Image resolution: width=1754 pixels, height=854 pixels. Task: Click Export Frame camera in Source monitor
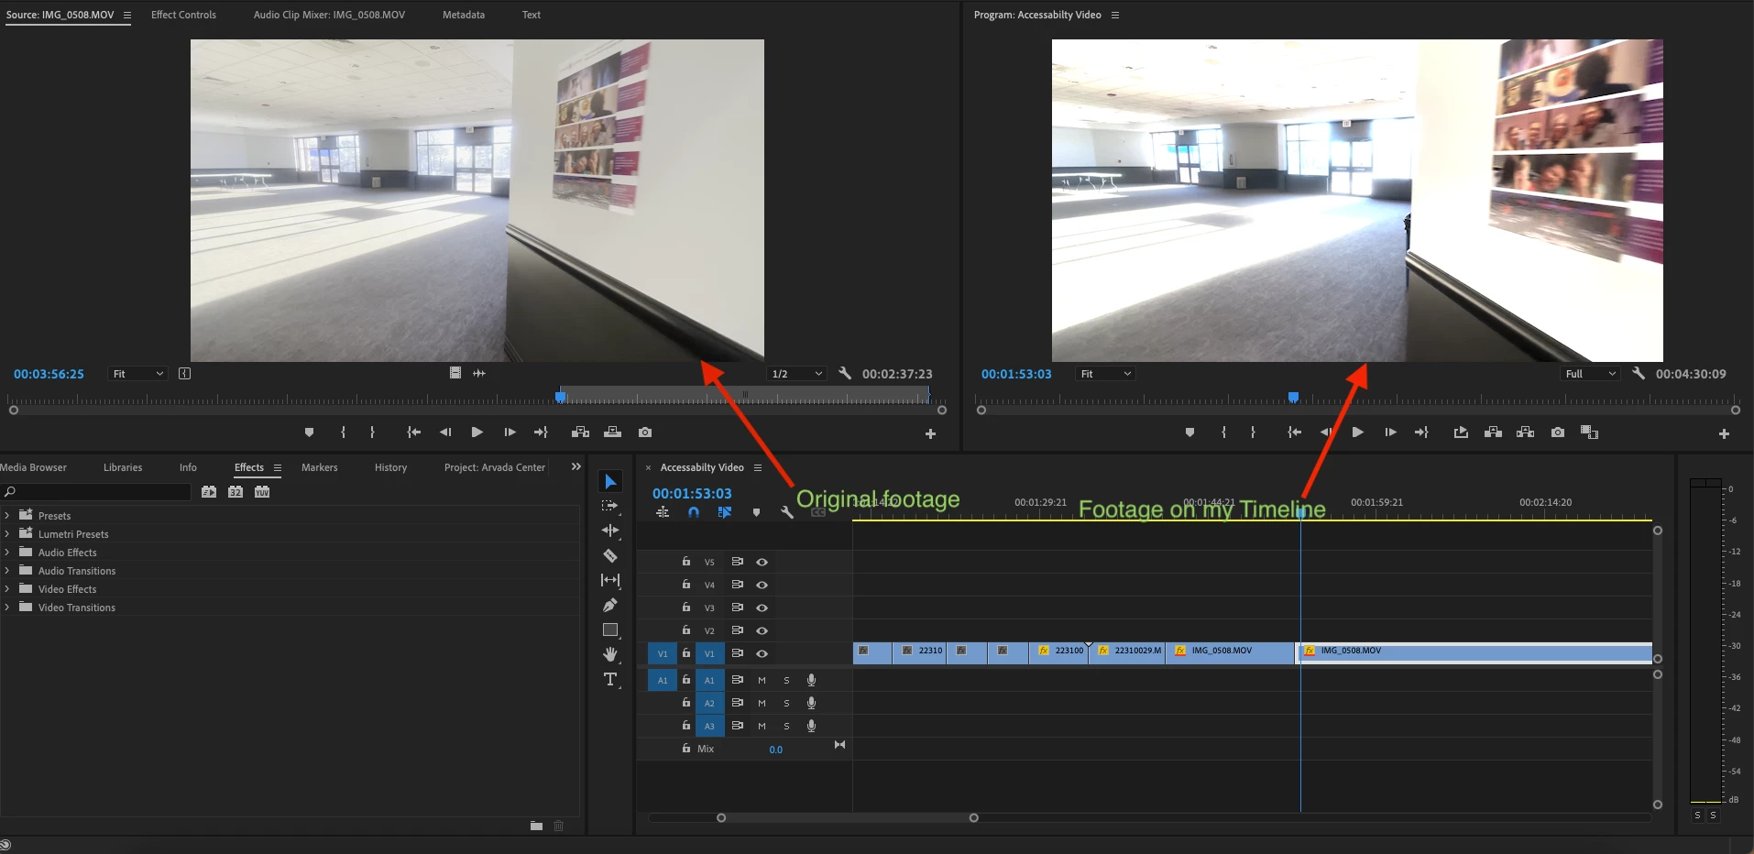click(645, 432)
